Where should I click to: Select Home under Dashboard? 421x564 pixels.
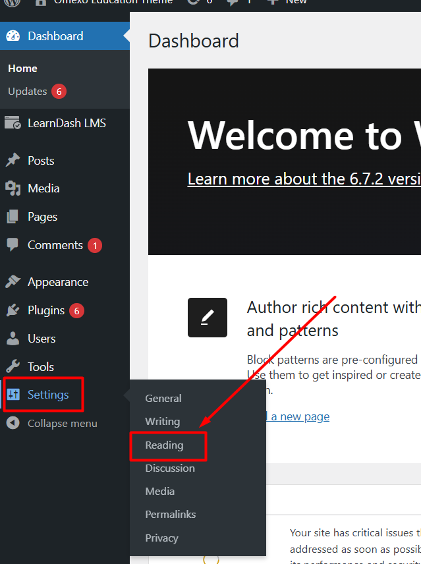point(22,69)
